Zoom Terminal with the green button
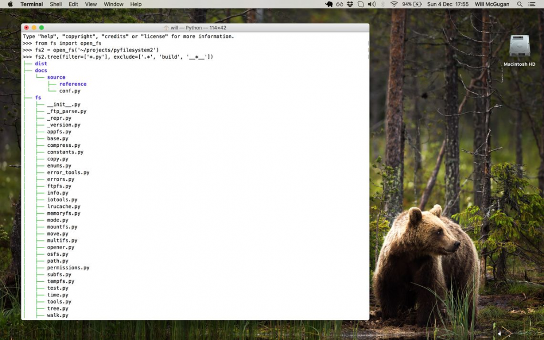Image resolution: width=544 pixels, height=340 pixels. (42, 27)
